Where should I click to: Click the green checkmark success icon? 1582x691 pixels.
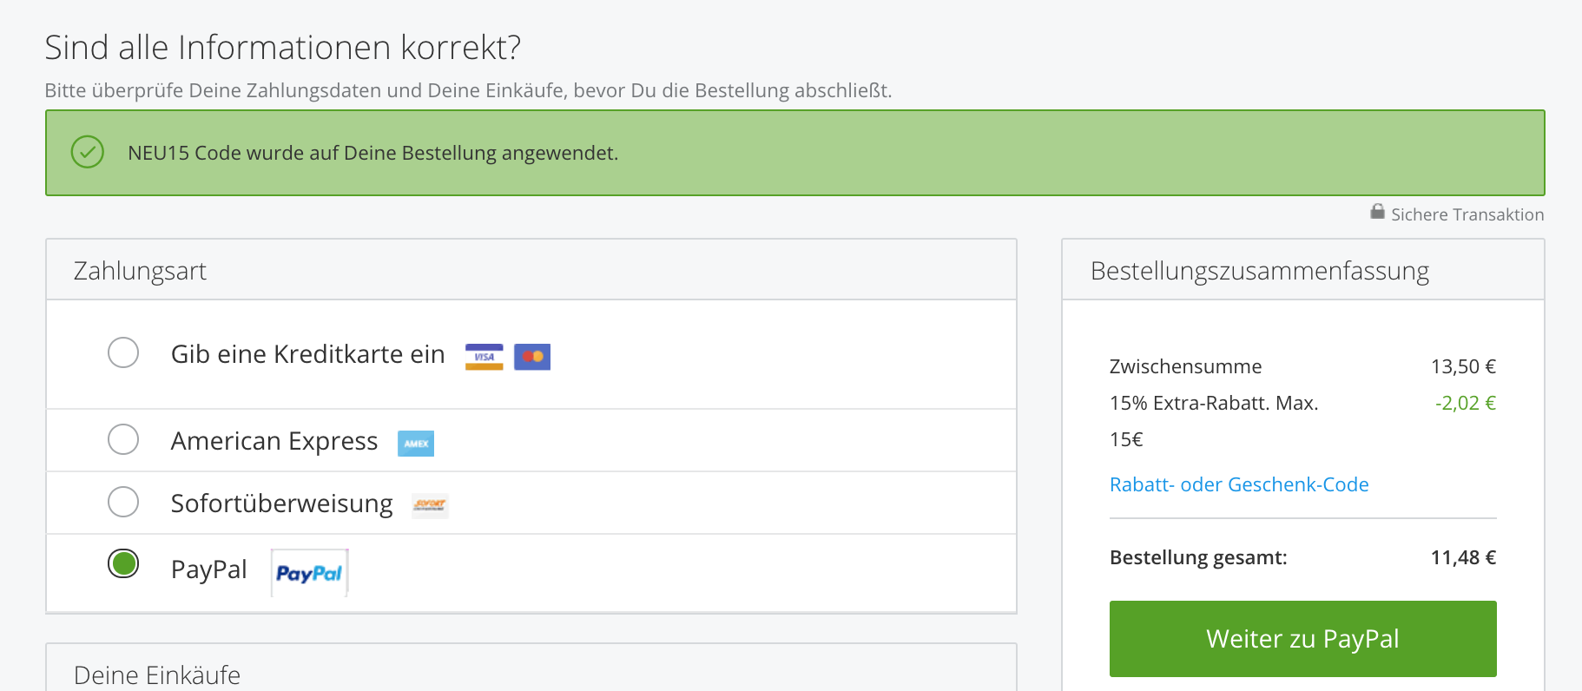tap(88, 152)
